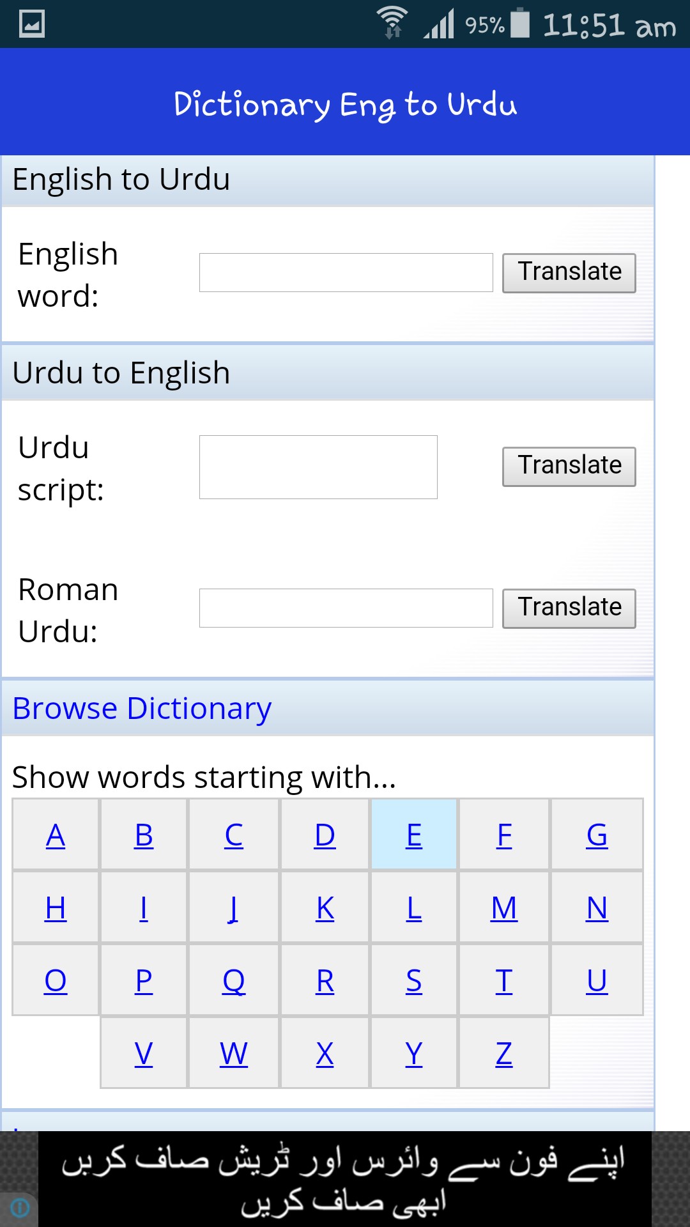The height and width of the screenshot is (1227, 690).
Task: Tap the picture notification icon in status bar
Action: point(32,24)
